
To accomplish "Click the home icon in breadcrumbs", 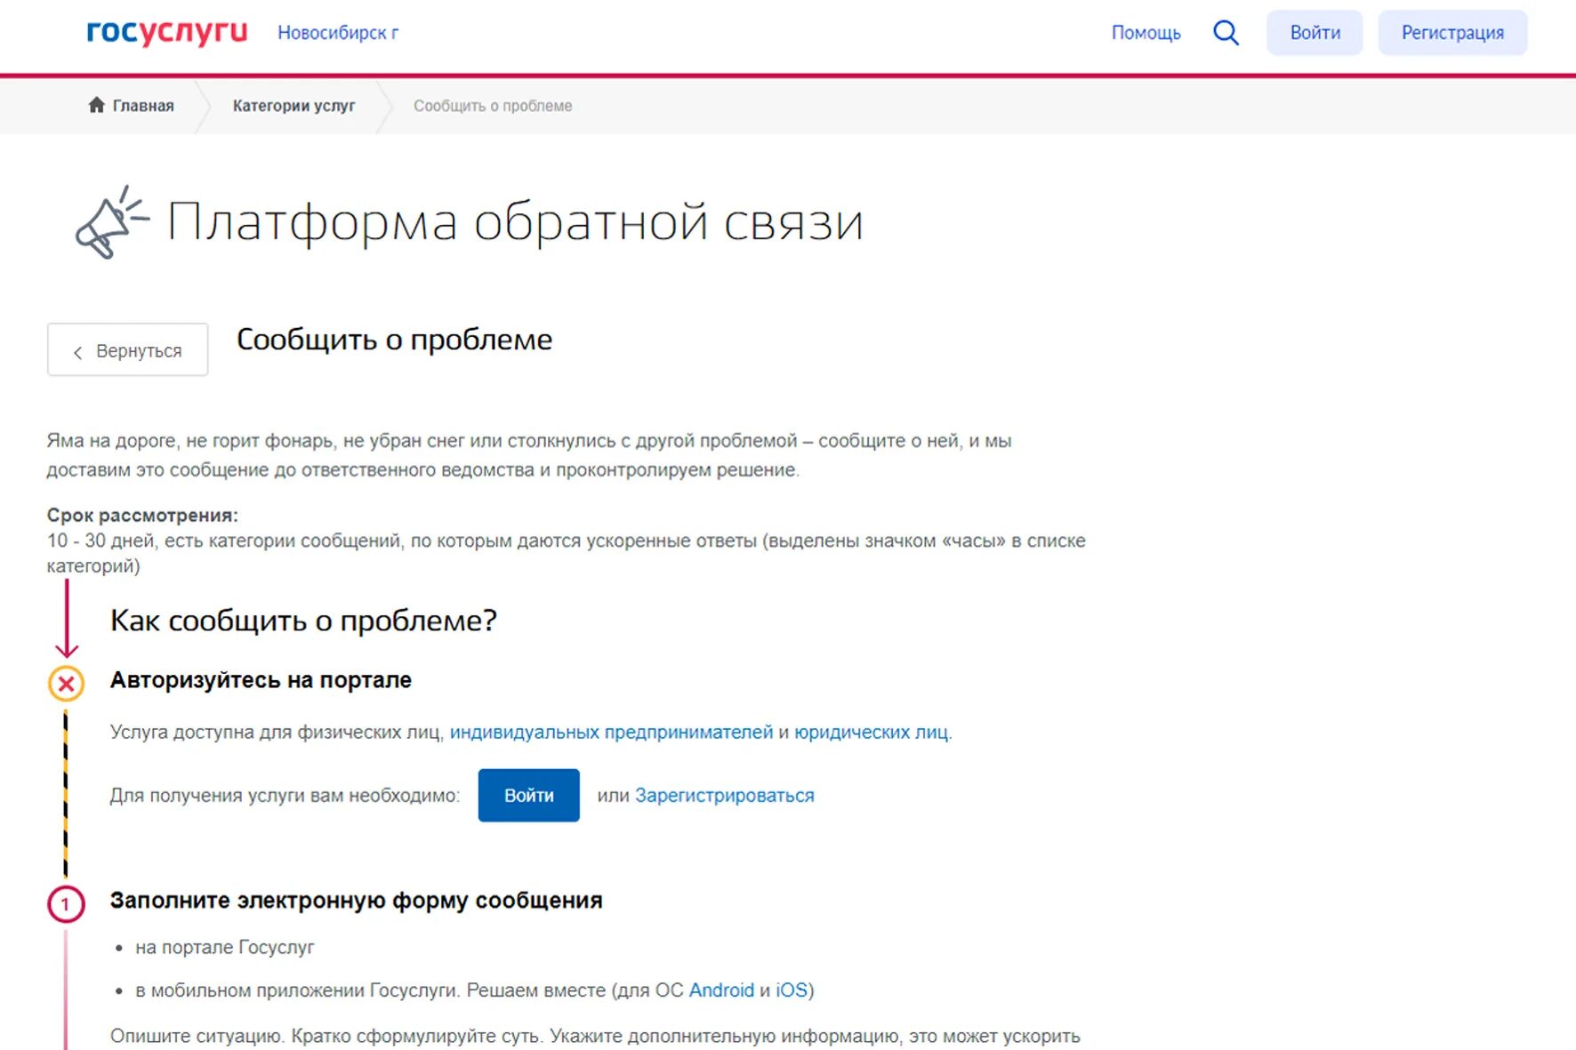I will coord(96,105).
